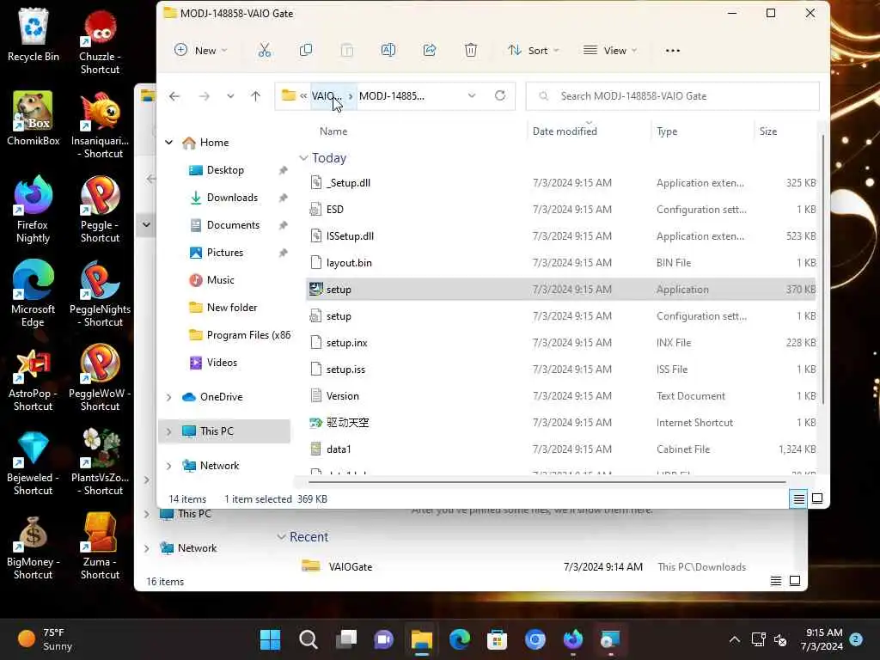Select PlantsVsZombies shortcut on desktop
Screen dimensions: 880x660
pos(100,461)
